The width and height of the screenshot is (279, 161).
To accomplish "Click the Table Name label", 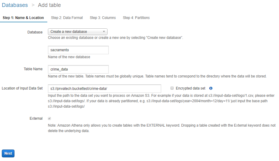I will pyautogui.click(x=33, y=69).
